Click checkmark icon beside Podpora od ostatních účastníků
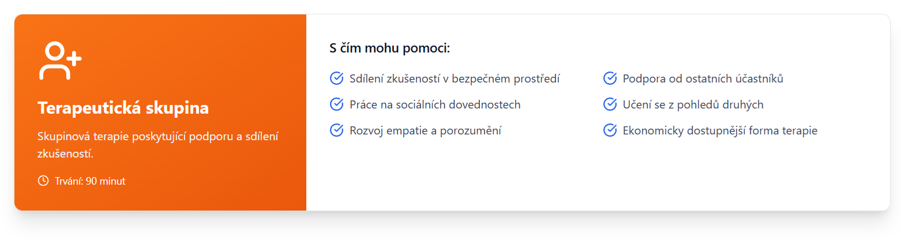 pyautogui.click(x=610, y=78)
